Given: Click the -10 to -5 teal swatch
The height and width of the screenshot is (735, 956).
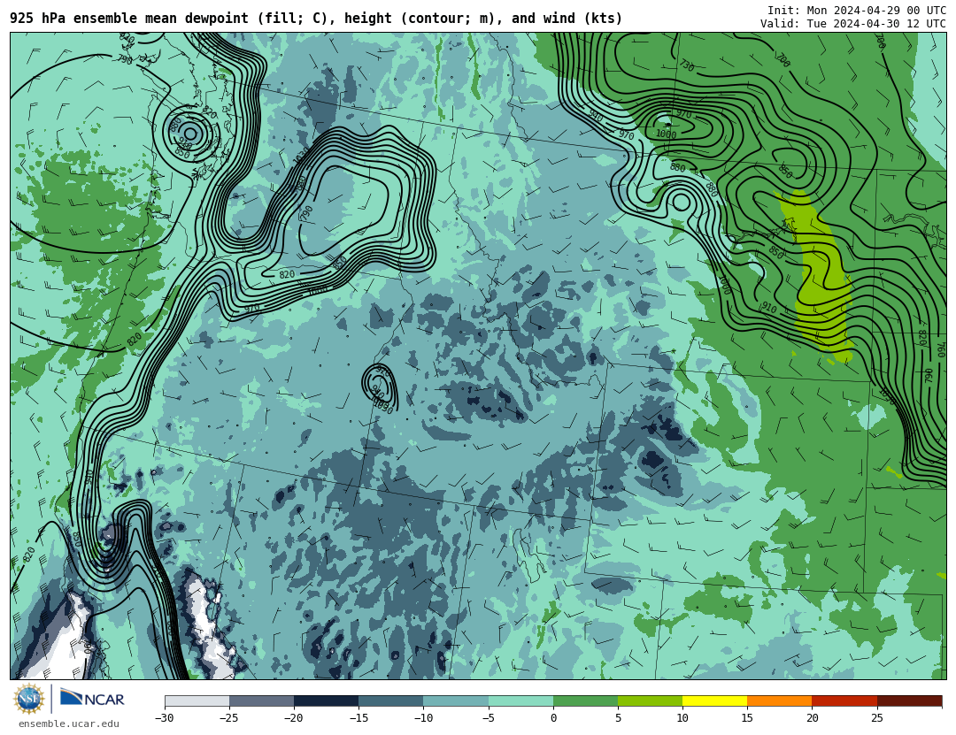Looking at the screenshot, I should click(x=456, y=701).
